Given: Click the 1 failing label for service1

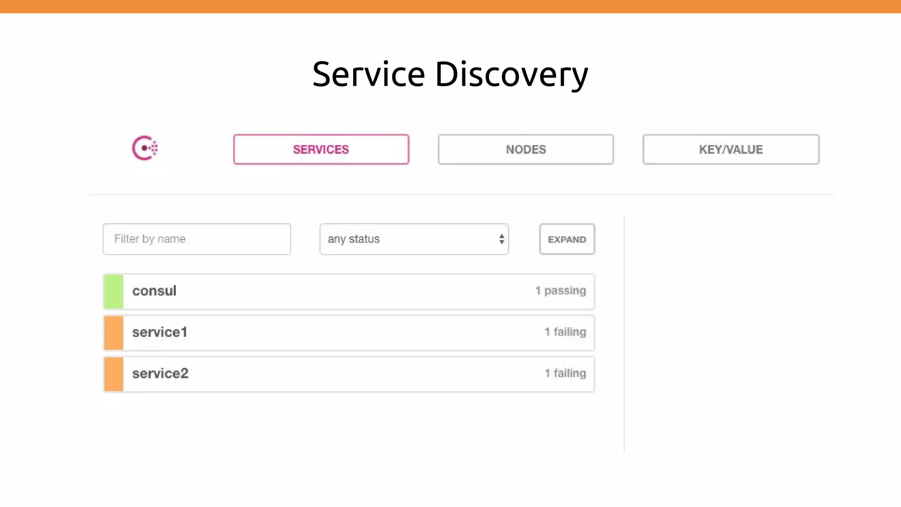Looking at the screenshot, I should pyautogui.click(x=565, y=332).
